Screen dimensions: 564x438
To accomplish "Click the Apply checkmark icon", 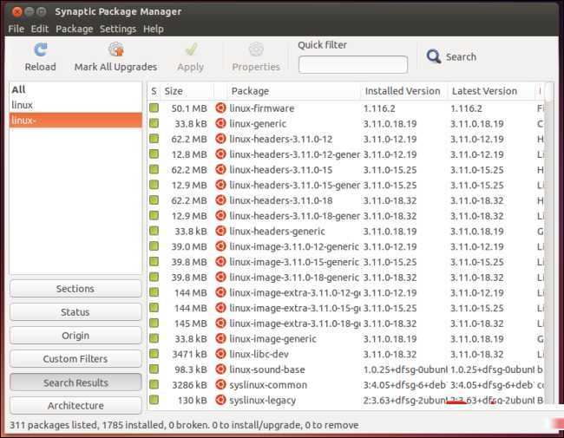I will [191, 49].
